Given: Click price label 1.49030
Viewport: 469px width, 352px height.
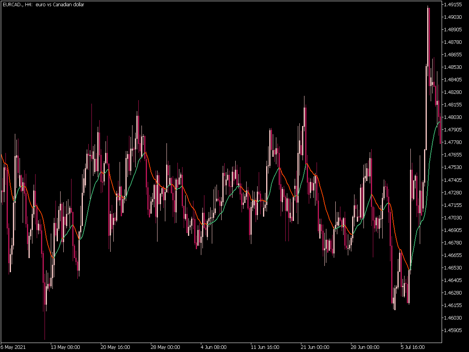Looking at the screenshot, I should 453,17.
